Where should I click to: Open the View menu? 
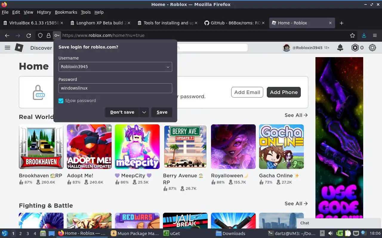[28, 12]
